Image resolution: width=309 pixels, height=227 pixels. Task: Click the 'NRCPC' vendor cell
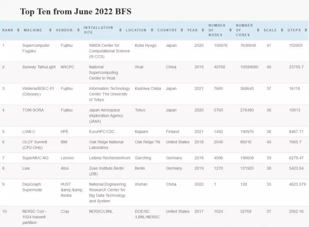coord(68,67)
